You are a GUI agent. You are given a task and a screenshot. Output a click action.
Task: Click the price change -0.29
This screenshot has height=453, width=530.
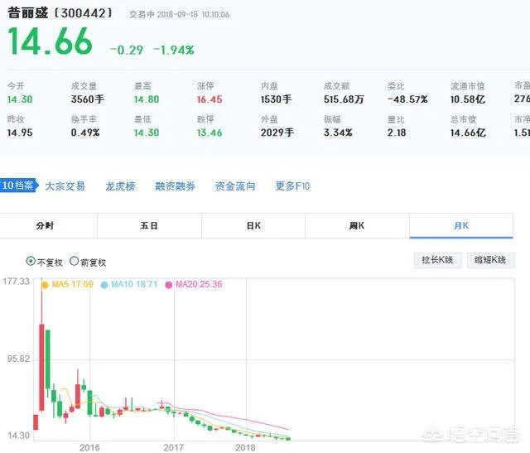click(127, 51)
